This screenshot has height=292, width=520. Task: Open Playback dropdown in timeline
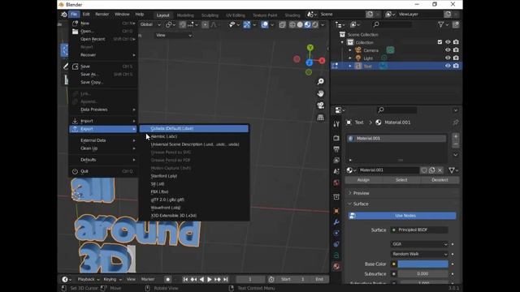point(89,279)
